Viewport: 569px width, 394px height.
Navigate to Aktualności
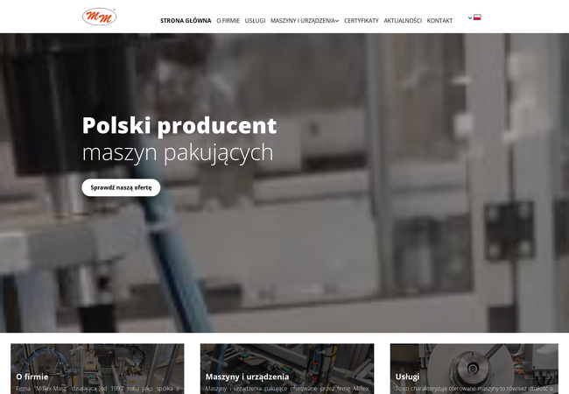tap(403, 21)
